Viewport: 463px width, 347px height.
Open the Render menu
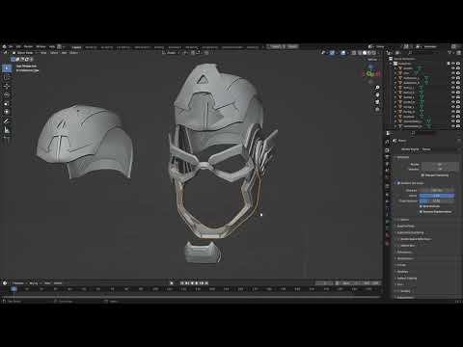(x=29, y=47)
